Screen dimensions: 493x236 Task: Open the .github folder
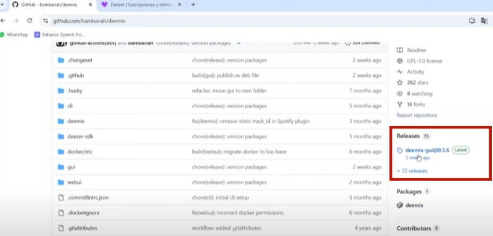[75, 76]
